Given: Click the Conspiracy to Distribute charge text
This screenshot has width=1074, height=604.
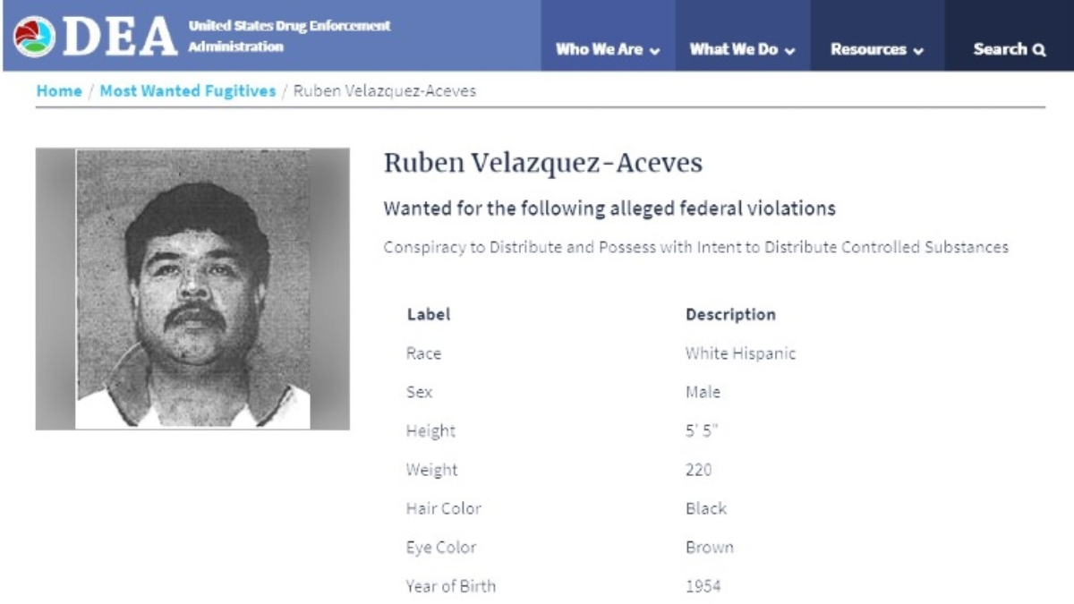Looking at the screenshot, I should point(695,247).
